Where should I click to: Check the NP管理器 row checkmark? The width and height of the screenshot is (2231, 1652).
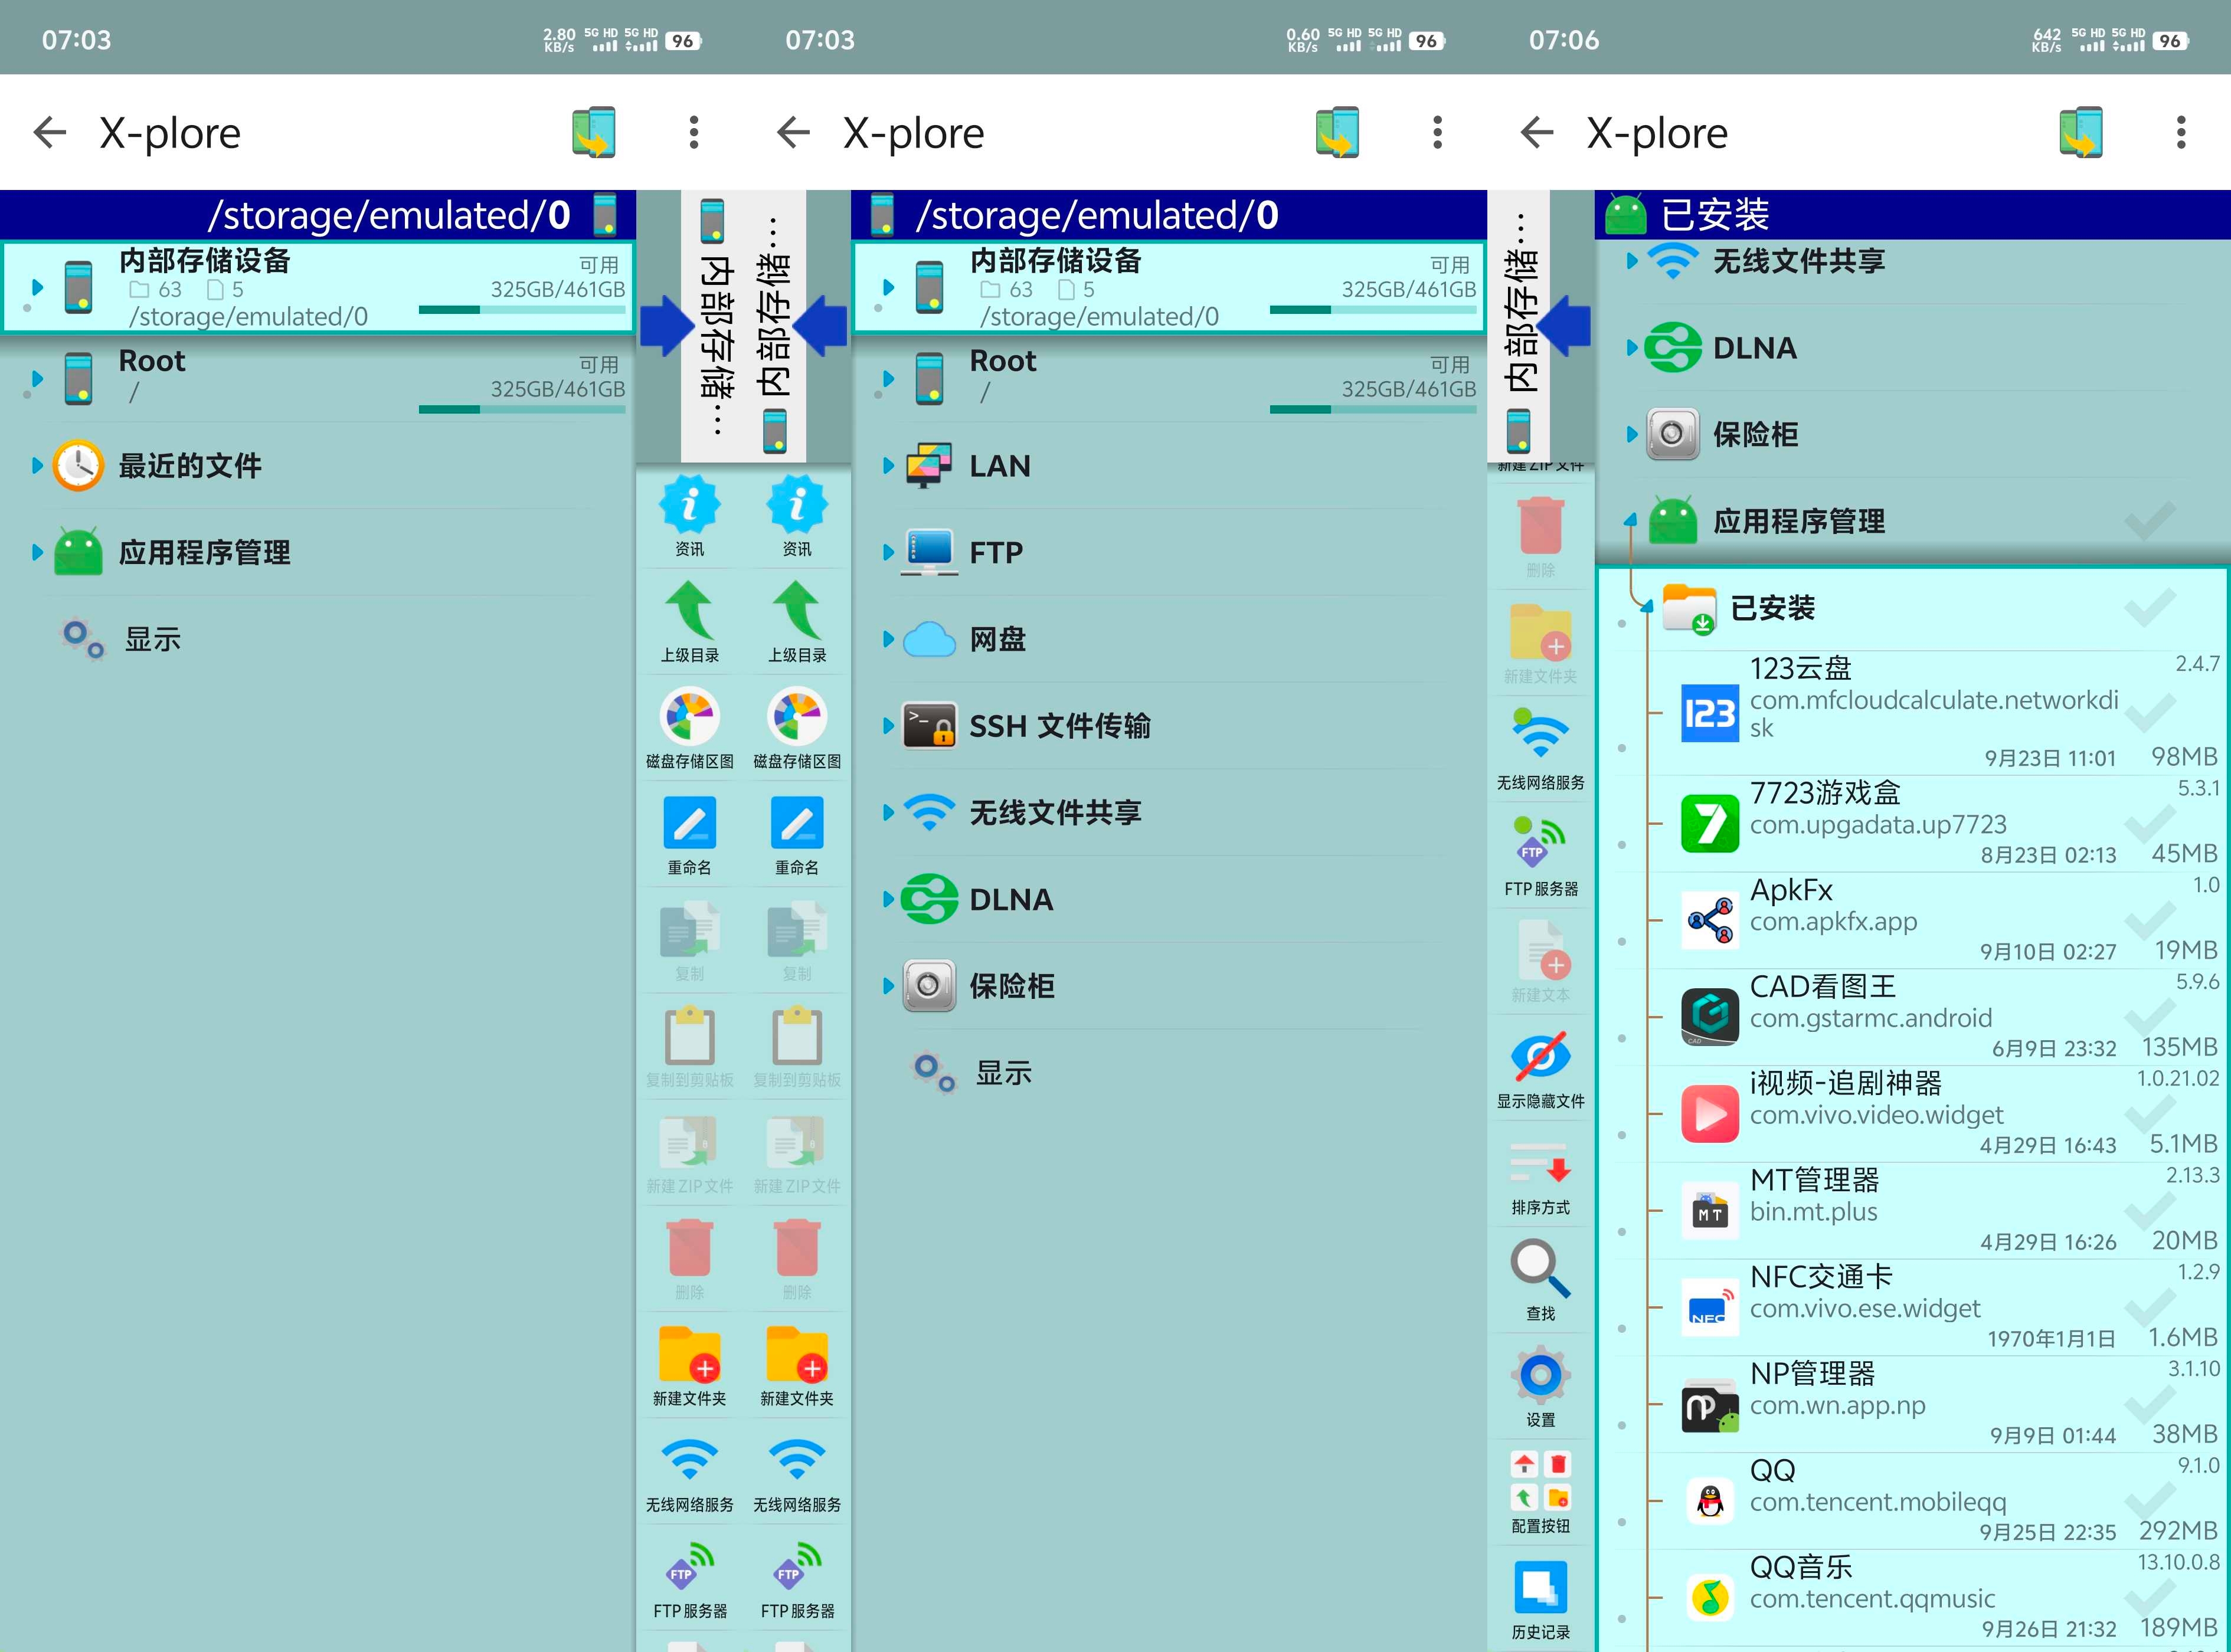coord(2150,1404)
